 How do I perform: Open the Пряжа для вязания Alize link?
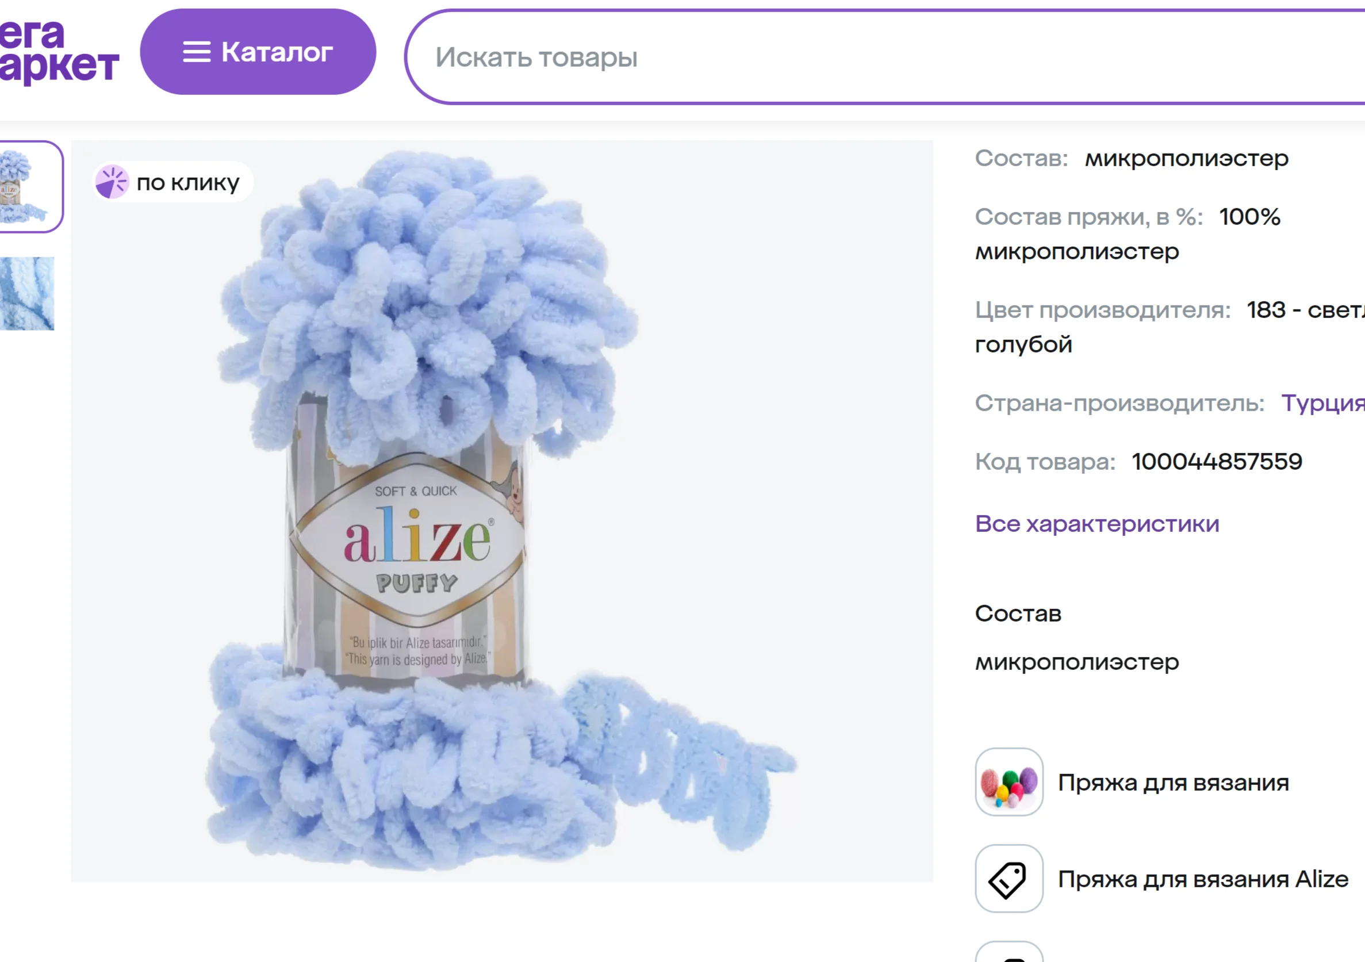click(1203, 879)
